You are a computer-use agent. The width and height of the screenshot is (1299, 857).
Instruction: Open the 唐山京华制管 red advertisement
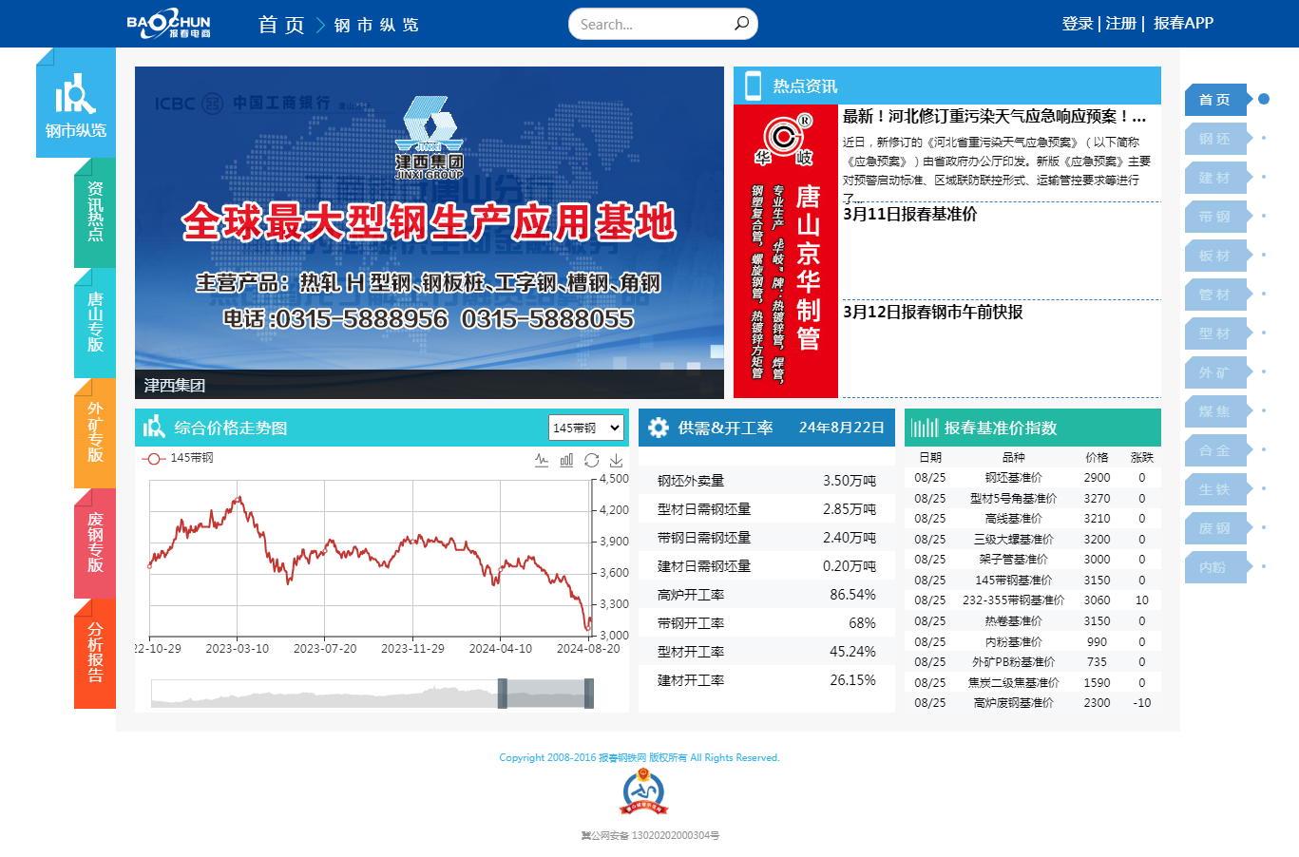[786, 251]
